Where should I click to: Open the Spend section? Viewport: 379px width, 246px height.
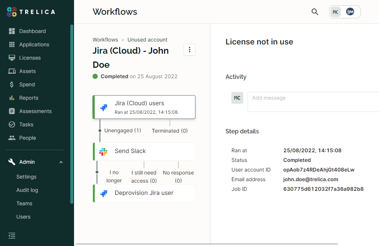pos(27,84)
